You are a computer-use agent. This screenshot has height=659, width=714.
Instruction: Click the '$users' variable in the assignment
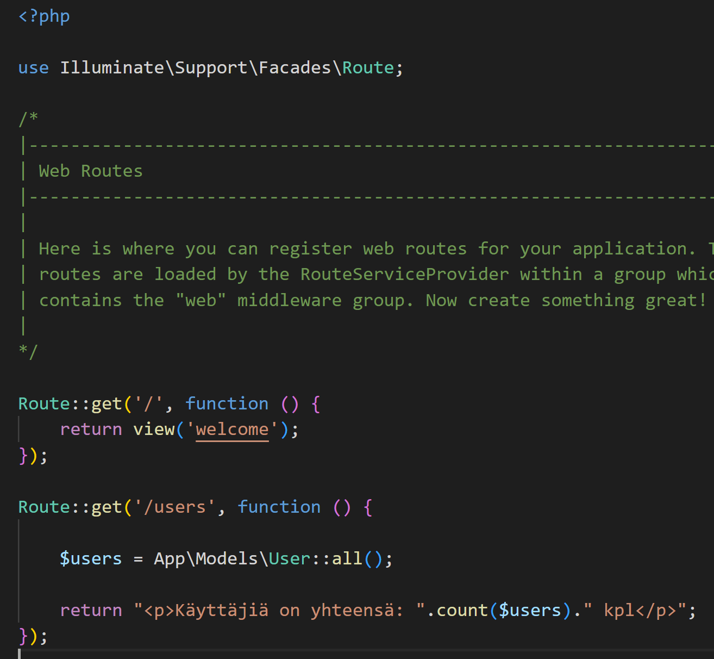(91, 559)
